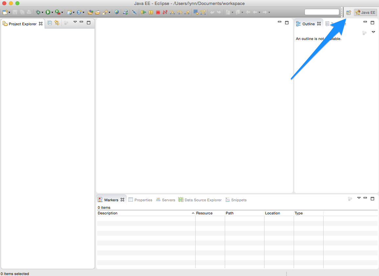Open the Next Annotation dropdown arrow
Image resolution: width=379 pixels, height=276 pixels.
tap(233, 12)
